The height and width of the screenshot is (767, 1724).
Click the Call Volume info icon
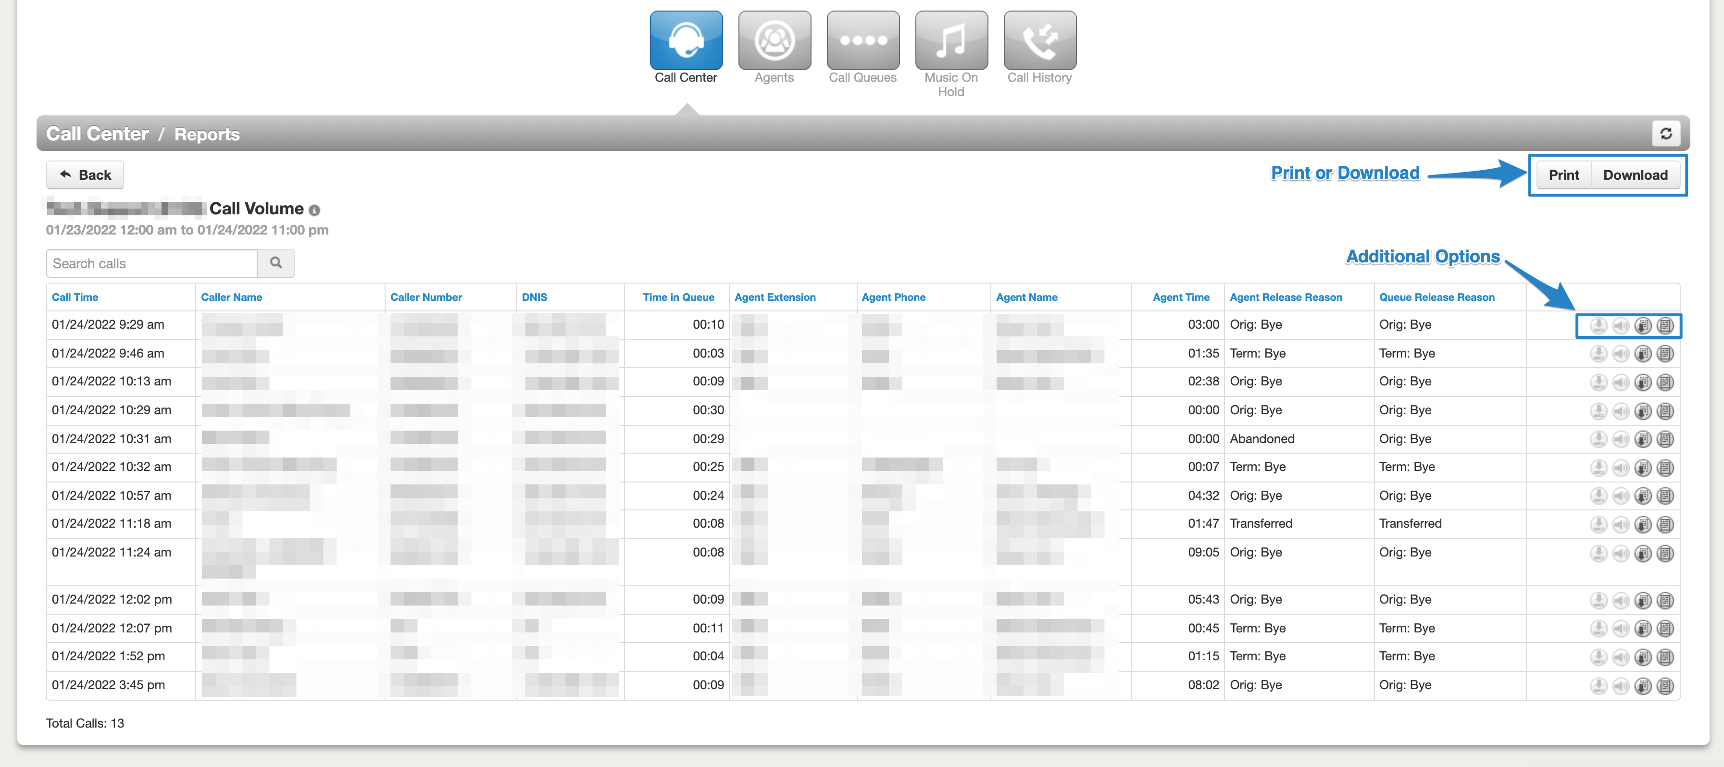[x=314, y=210]
